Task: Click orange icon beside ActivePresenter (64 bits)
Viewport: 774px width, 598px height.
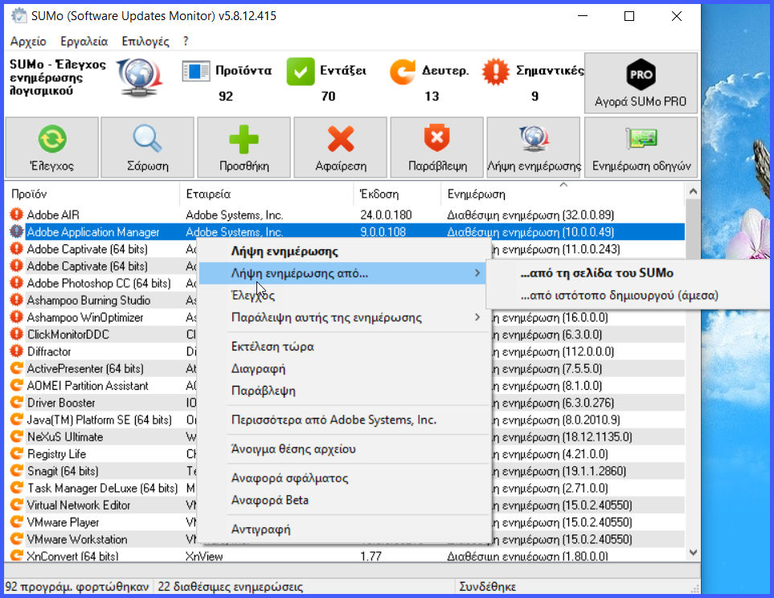Action: click(x=16, y=368)
